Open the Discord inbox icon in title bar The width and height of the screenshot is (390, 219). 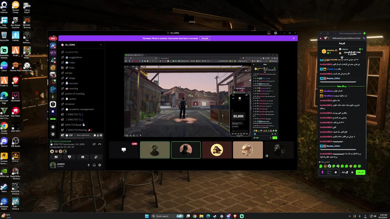click(x=269, y=33)
